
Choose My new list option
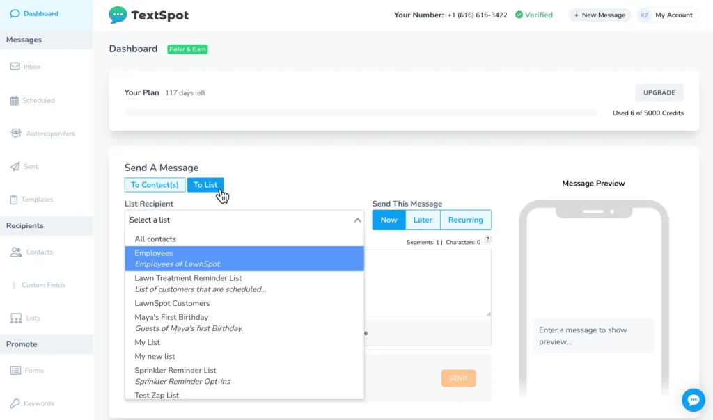tap(244, 357)
